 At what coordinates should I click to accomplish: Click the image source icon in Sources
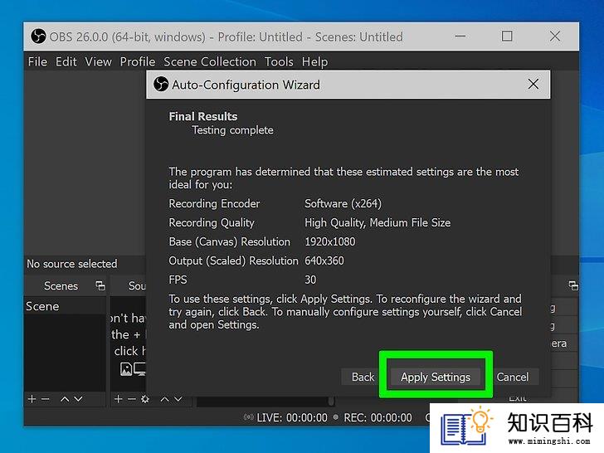[126, 369]
